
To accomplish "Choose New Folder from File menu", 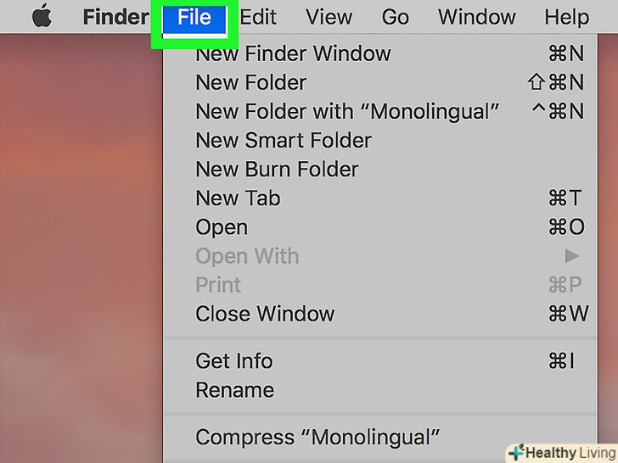I will pyautogui.click(x=250, y=82).
